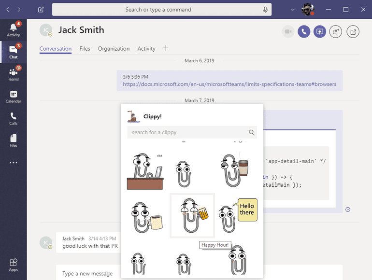Click the search magnifier in Clippy picker

pyautogui.click(x=252, y=132)
